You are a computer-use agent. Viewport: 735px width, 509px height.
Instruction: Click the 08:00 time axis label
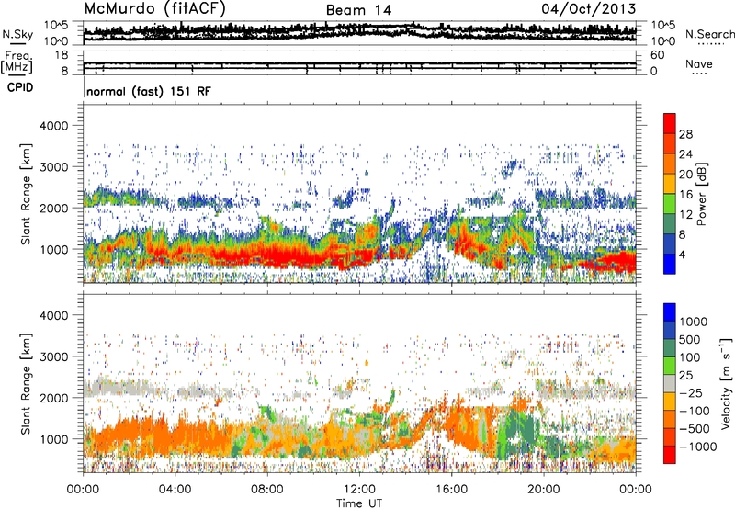(266, 490)
